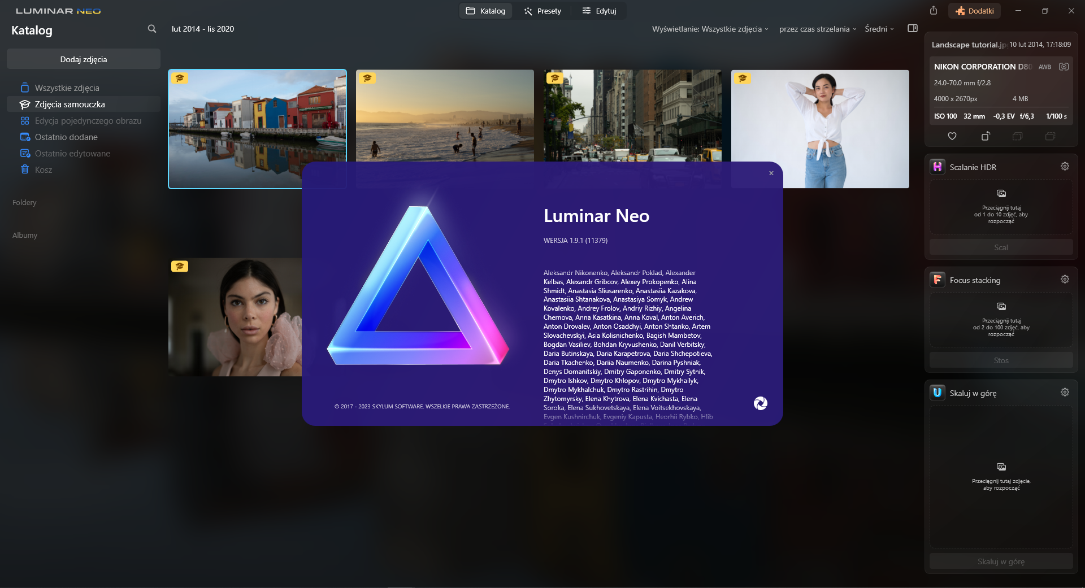Open the catalog search icon

(152, 29)
